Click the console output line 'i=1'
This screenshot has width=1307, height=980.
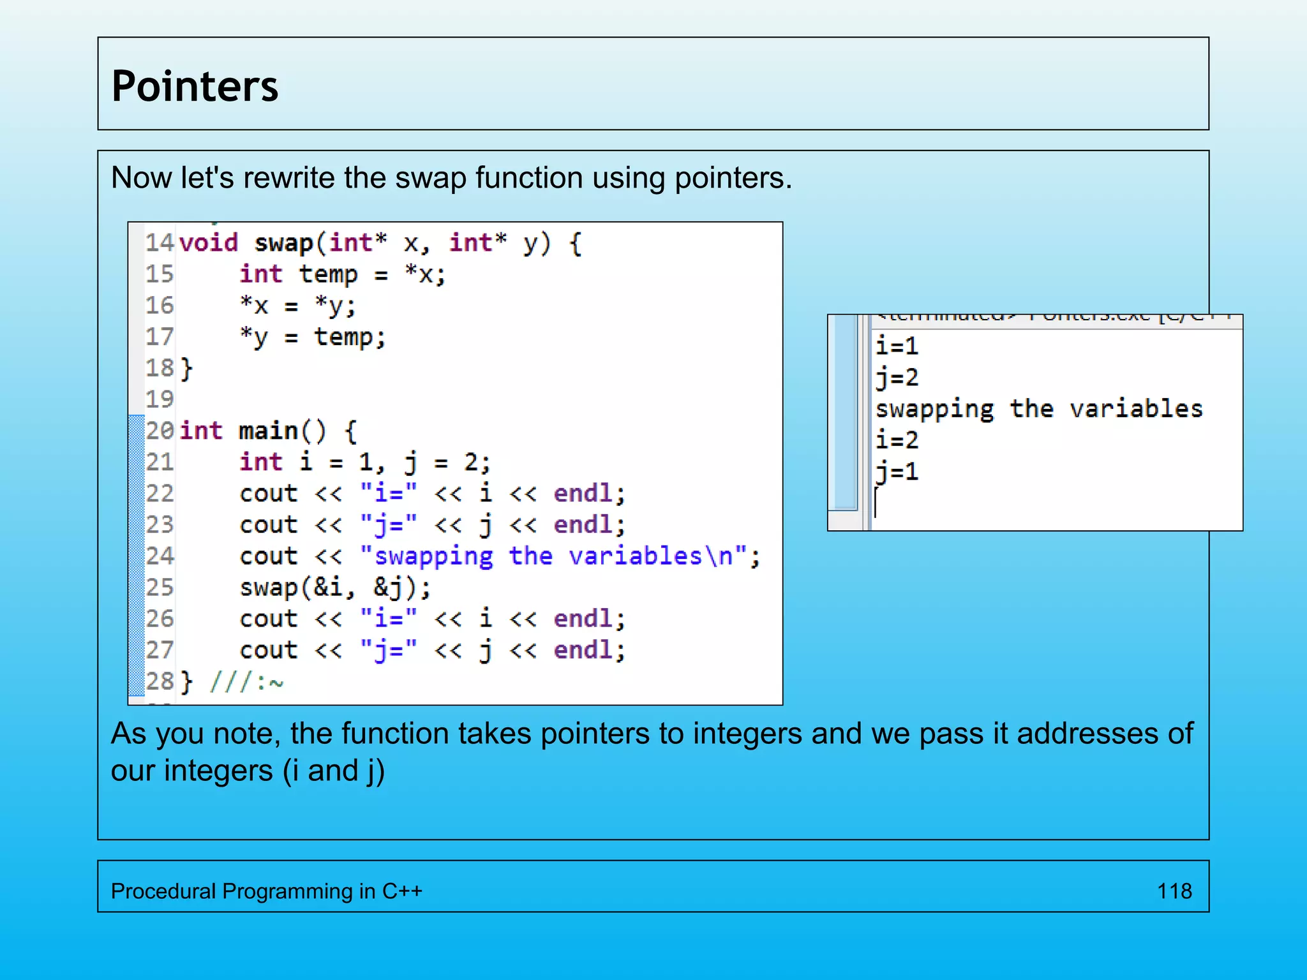click(x=897, y=346)
